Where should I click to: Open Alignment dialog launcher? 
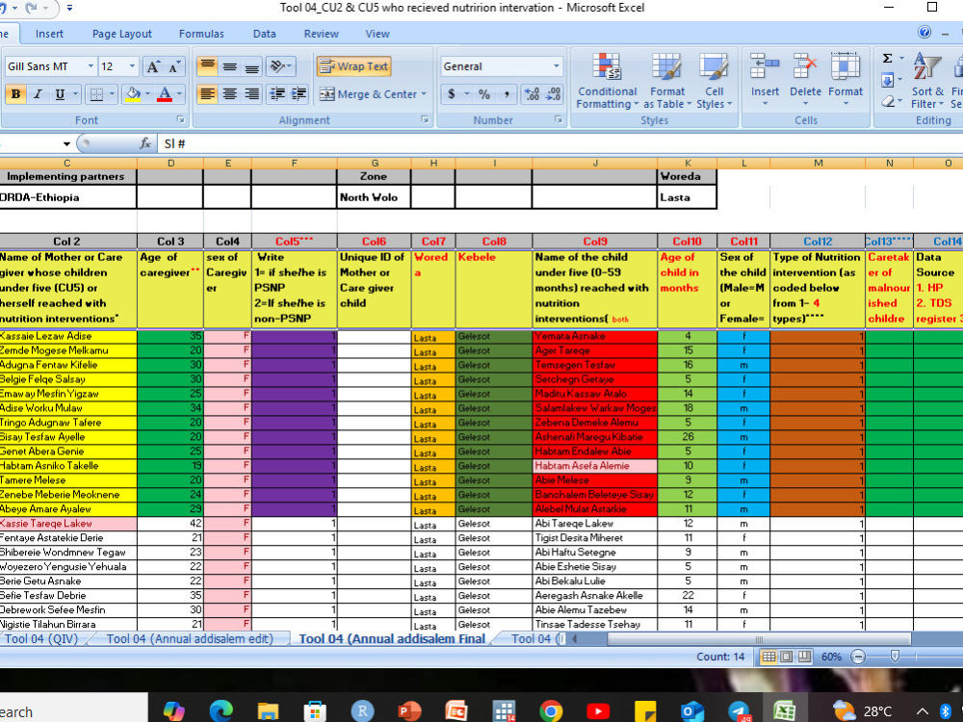[x=425, y=119]
